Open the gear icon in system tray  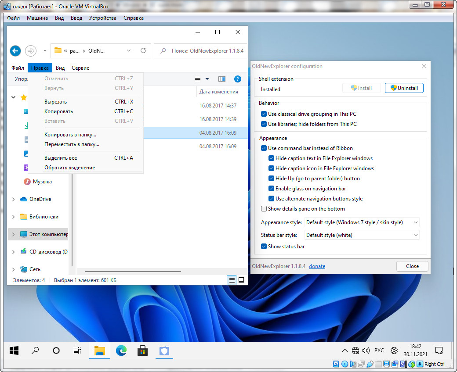click(x=394, y=351)
